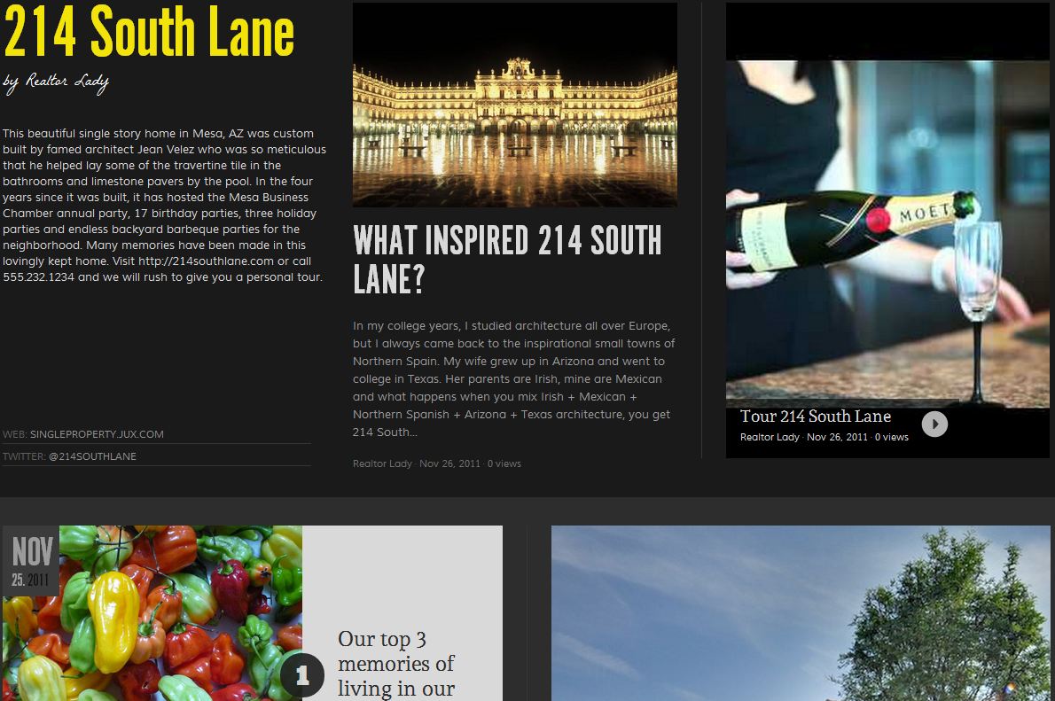This screenshot has width=1055, height=701.
Task: Click the Realtor Lady author signature
Action: pos(56,82)
